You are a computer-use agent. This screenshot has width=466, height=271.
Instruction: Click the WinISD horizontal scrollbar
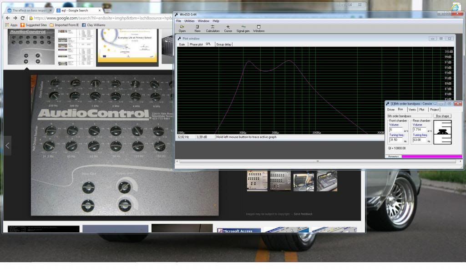coord(317,161)
